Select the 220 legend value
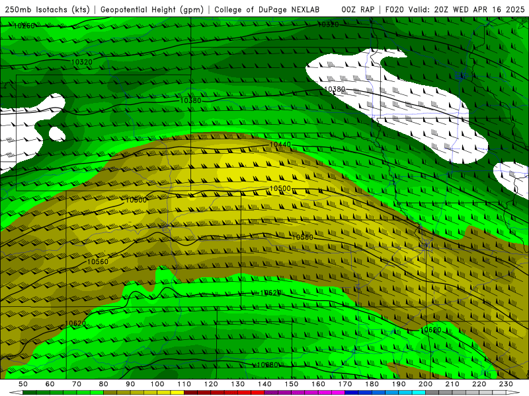Viewport: 529px width, 396px height. (479, 384)
